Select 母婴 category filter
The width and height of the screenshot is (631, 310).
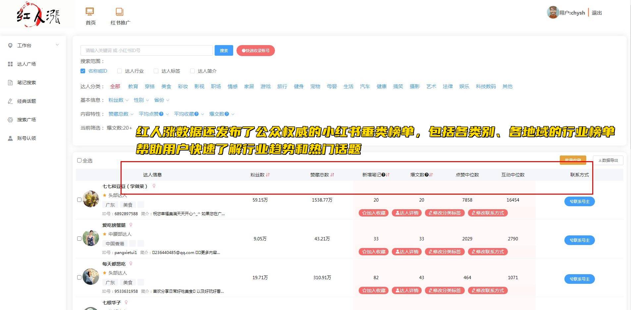point(332,87)
